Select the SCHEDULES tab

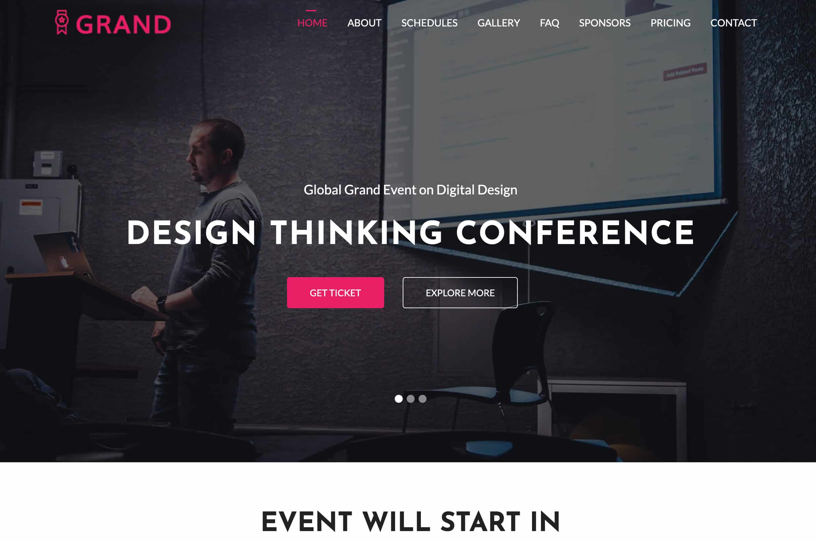(429, 23)
